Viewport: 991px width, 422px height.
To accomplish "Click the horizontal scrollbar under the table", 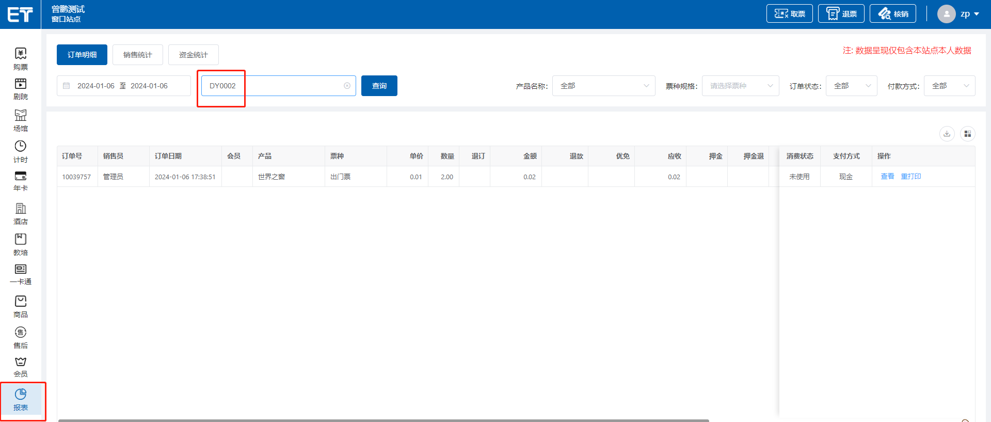I will [x=383, y=420].
